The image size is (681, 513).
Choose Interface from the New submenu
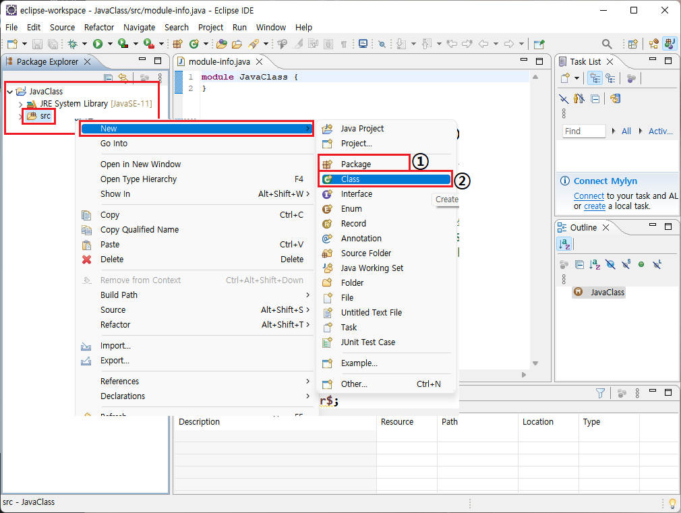point(386,193)
